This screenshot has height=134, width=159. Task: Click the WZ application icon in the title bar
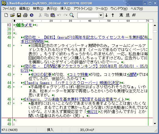4,3
